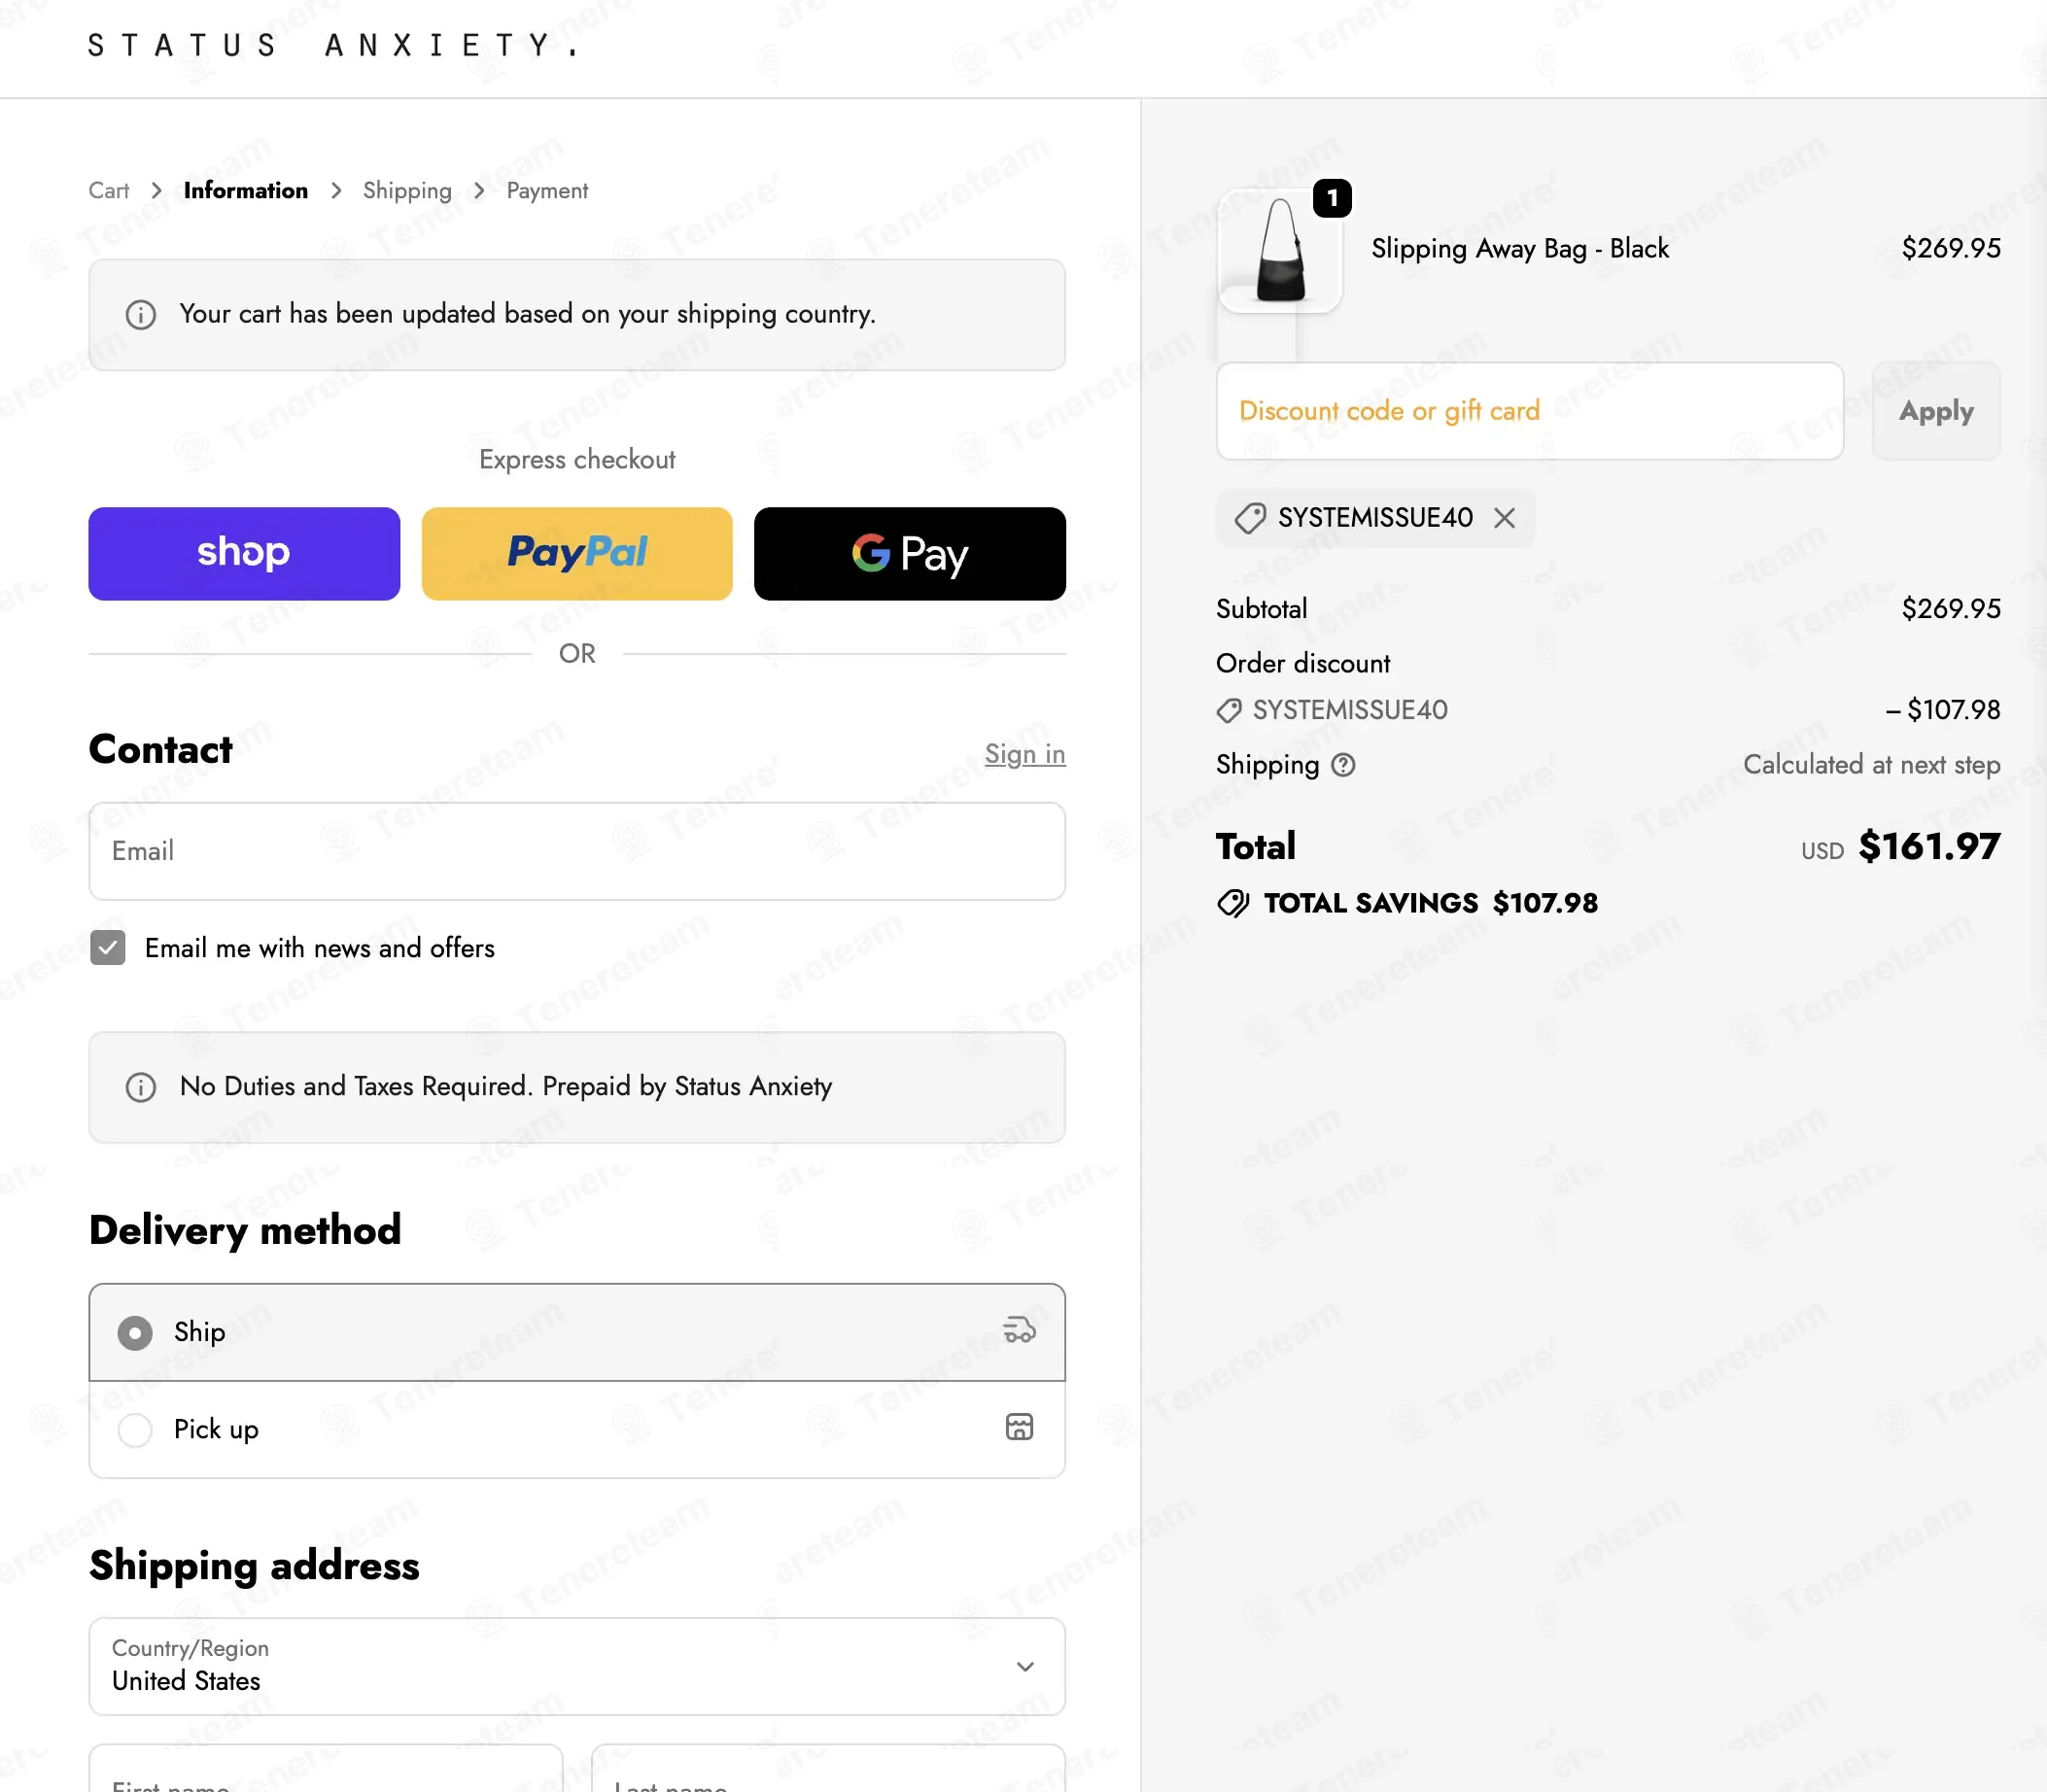Remove the SYSTEMISSUE40 discount code

click(1504, 517)
